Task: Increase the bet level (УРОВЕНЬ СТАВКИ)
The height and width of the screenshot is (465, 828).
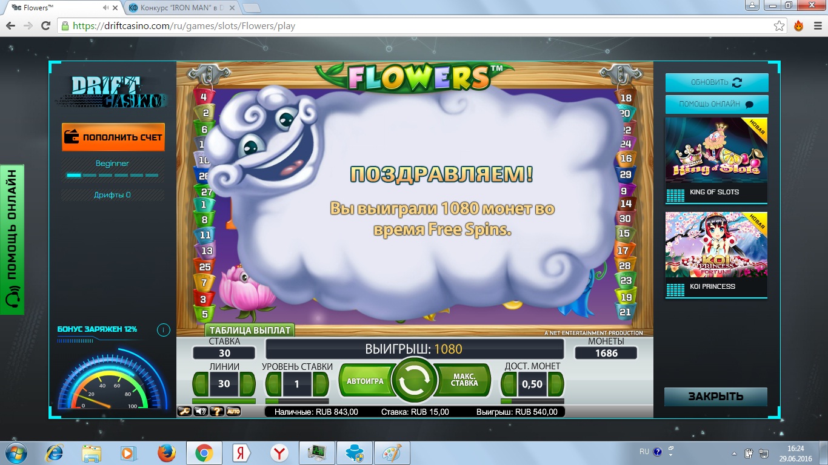Action: coord(321,384)
